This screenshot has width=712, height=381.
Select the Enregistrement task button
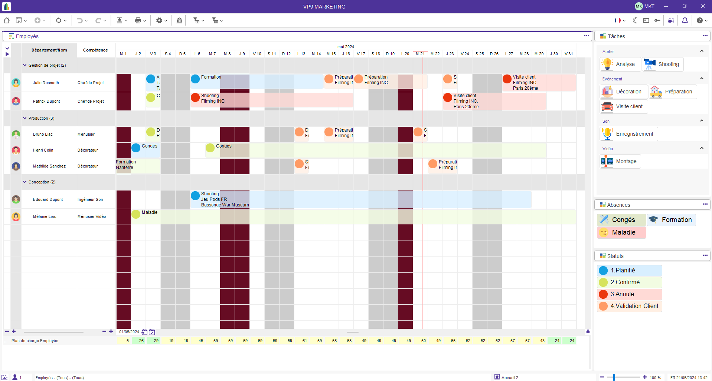tap(629, 134)
